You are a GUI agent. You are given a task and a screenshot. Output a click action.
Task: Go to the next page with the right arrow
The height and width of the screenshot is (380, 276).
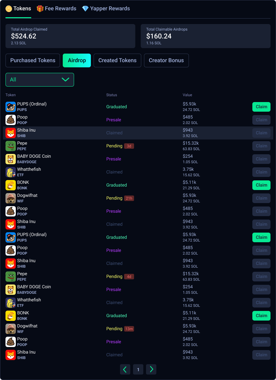[x=151, y=369]
